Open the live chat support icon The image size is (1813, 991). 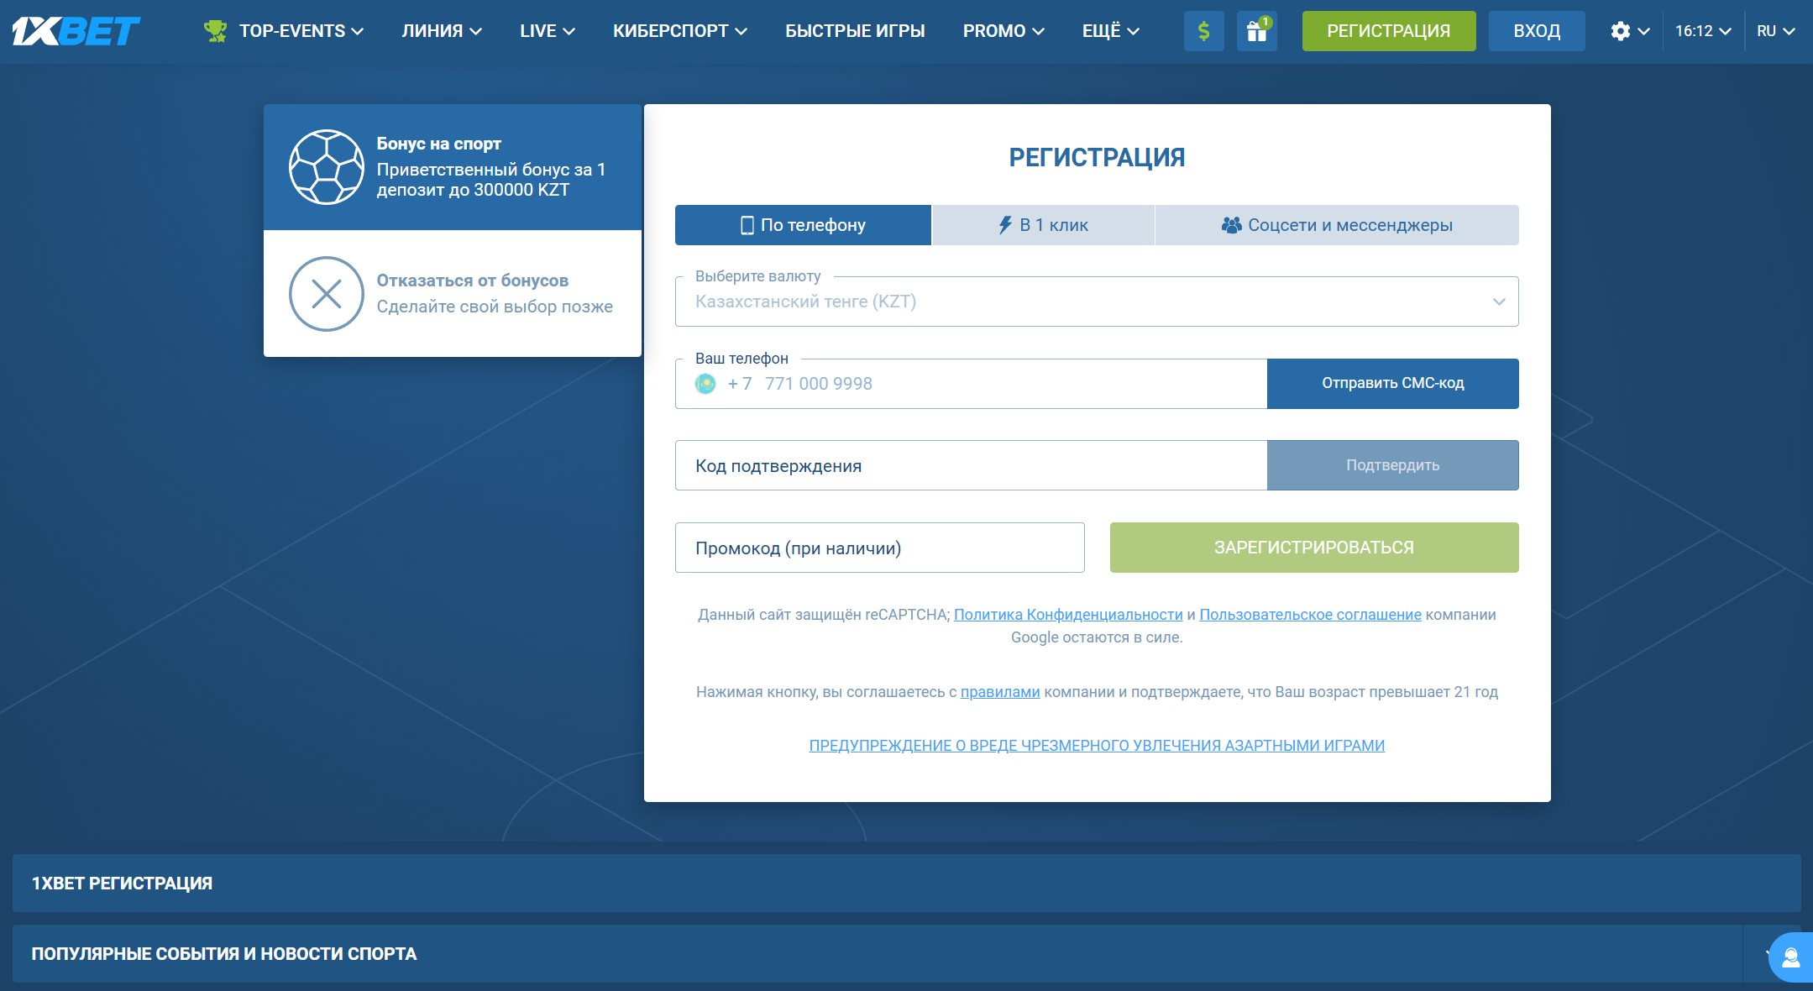[1790, 957]
